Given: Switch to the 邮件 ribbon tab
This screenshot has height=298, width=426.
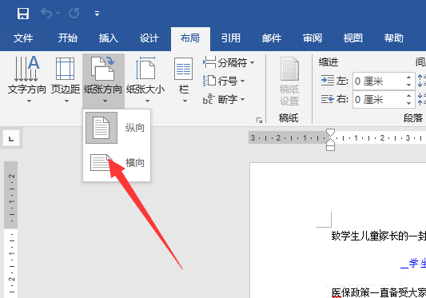Looking at the screenshot, I should click(272, 38).
